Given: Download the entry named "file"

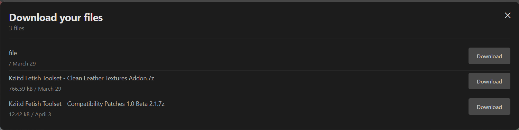Looking at the screenshot, I should pyautogui.click(x=489, y=56).
